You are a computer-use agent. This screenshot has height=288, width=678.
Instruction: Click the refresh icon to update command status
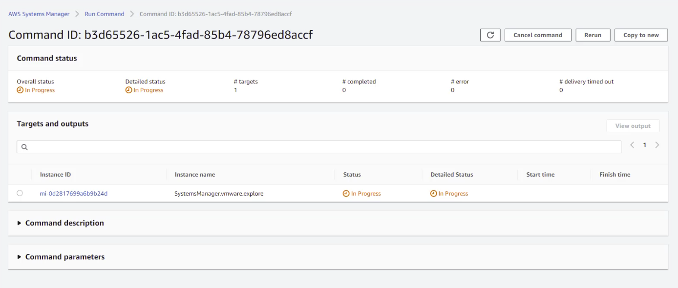click(x=490, y=35)
